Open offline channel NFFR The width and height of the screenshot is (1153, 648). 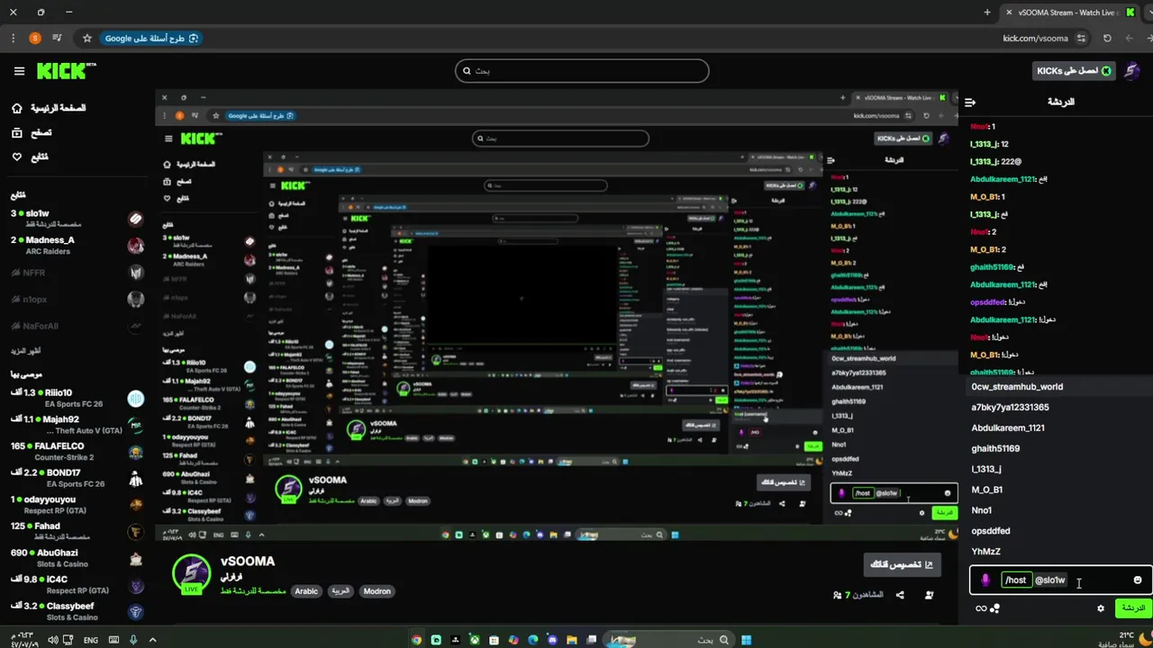coord(77,272)
